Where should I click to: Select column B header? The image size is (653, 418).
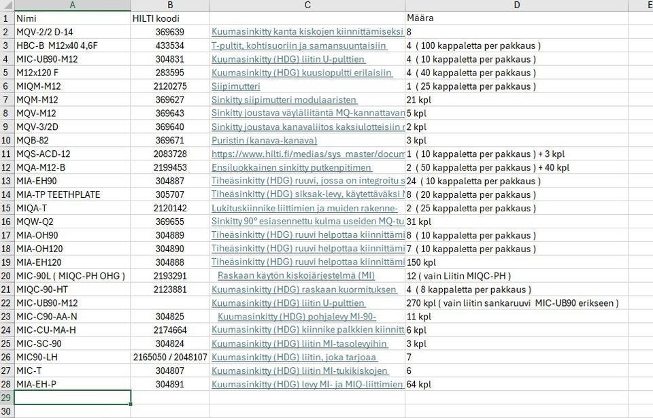coord(170,5)
